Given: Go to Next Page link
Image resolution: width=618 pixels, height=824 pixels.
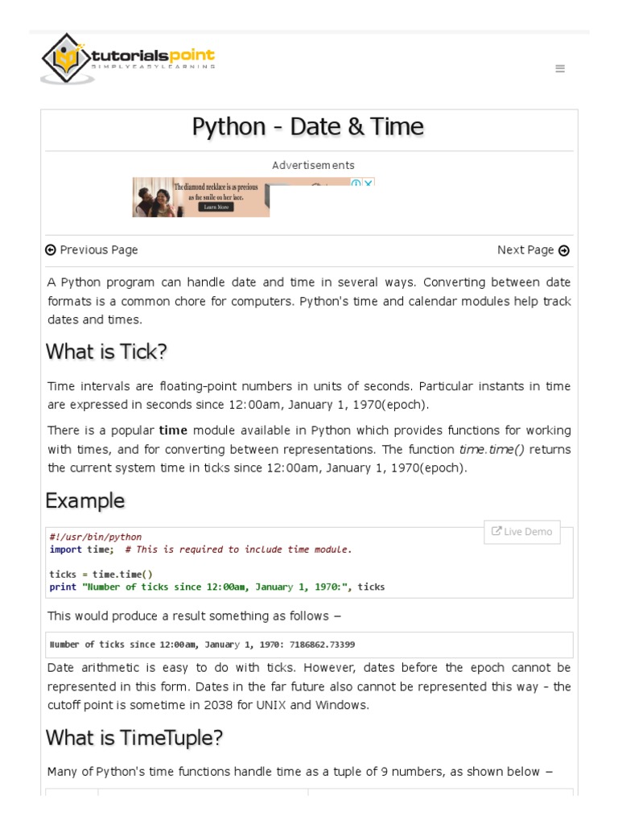Looking at the screenshot, I should tap(525, 250).
